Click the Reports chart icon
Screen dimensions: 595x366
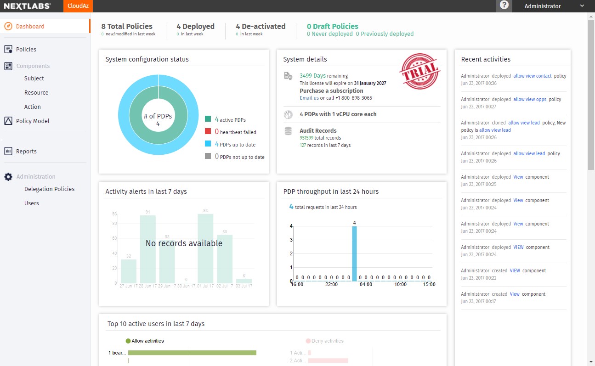click(x=8, y=151)
